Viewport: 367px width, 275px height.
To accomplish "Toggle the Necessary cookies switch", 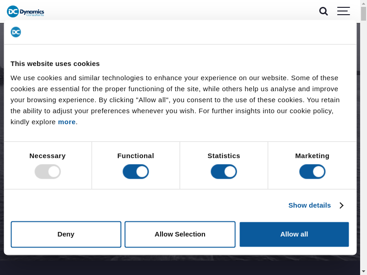I will [48, 172].
